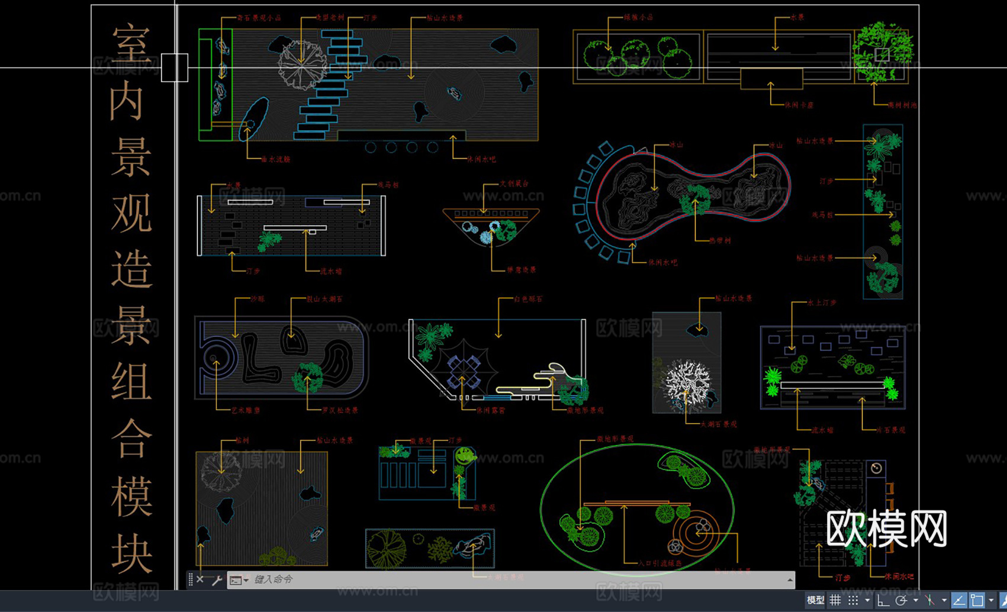This screenshot has width=1007, height=612.
Task: Toggle the drawing grid display
Action: pos(835,600)
